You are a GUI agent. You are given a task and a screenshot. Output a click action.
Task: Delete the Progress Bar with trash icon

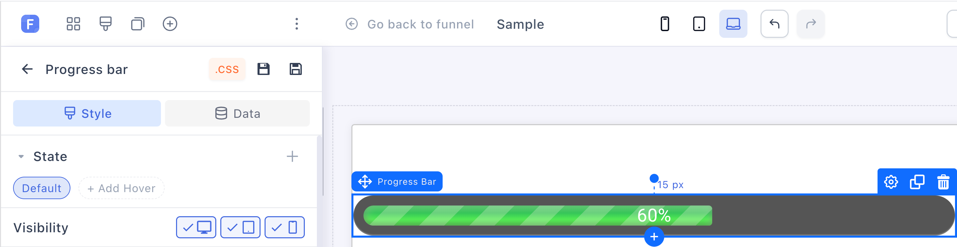point(943,182)
